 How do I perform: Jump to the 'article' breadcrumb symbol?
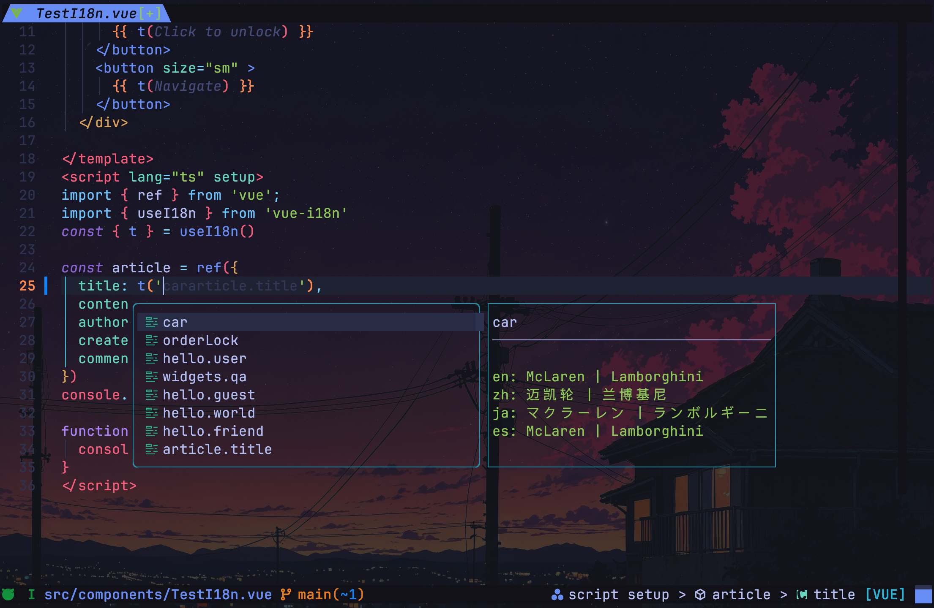click(x=741, y=594)
